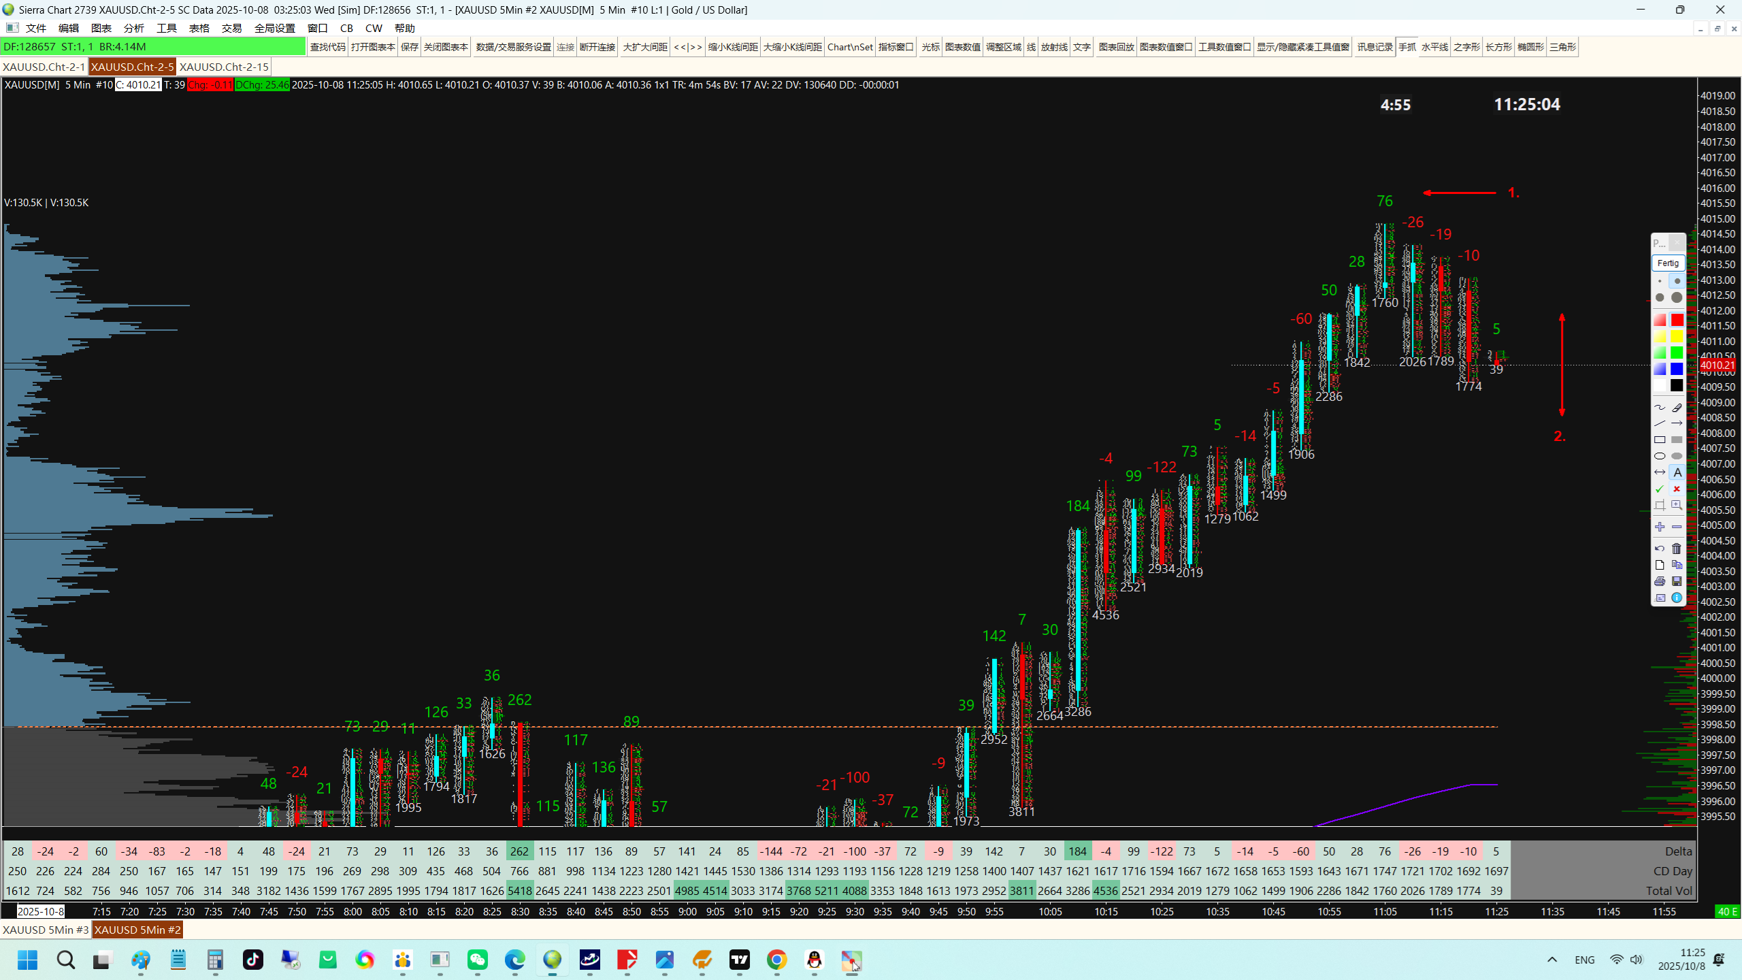Select the freehand squiggle pen tool

coord(1660,407)
